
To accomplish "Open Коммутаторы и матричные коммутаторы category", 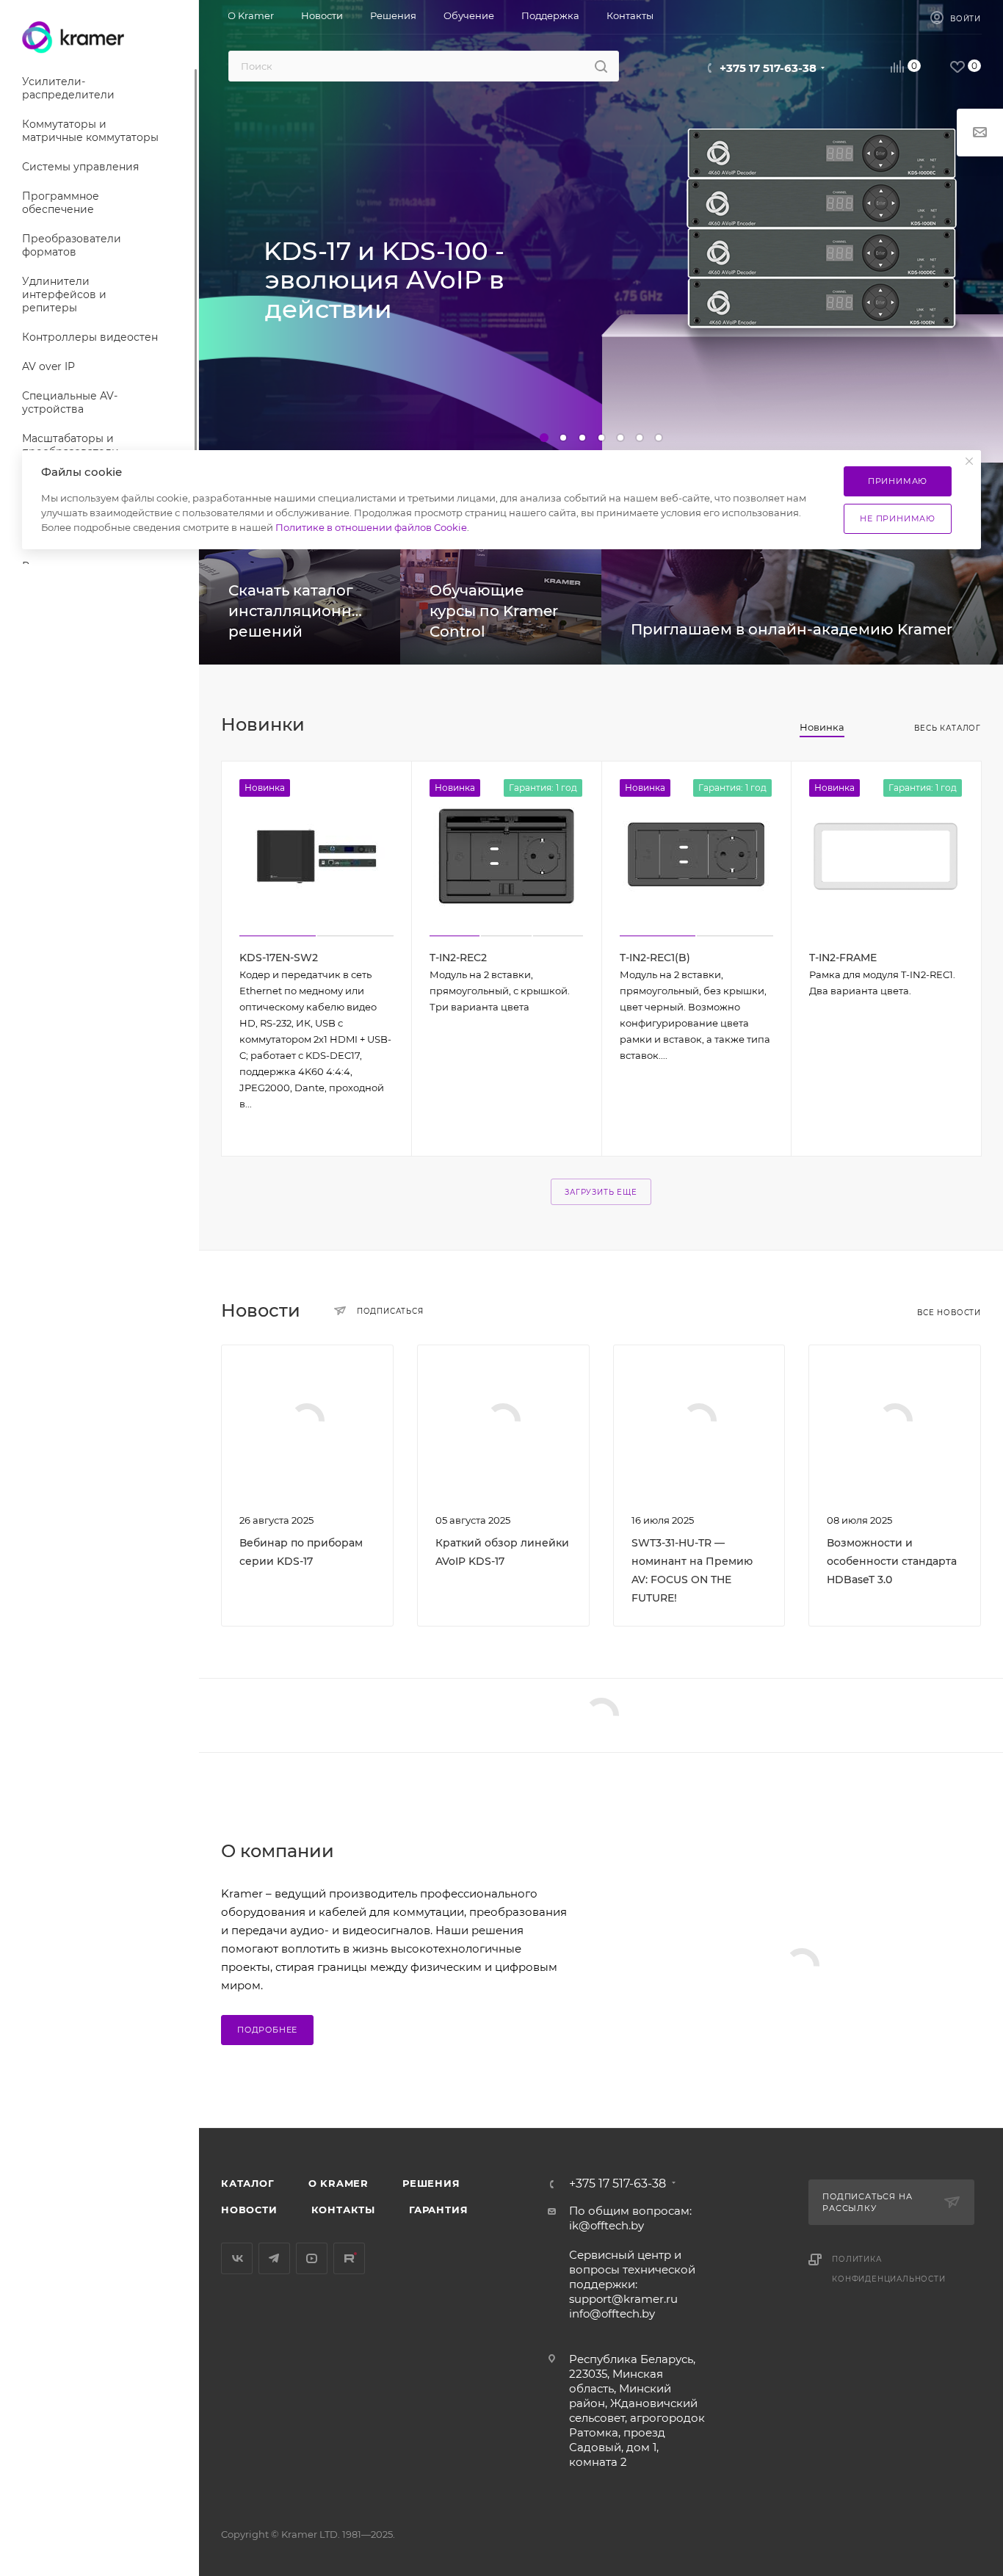I will click(x=90, y=131).
